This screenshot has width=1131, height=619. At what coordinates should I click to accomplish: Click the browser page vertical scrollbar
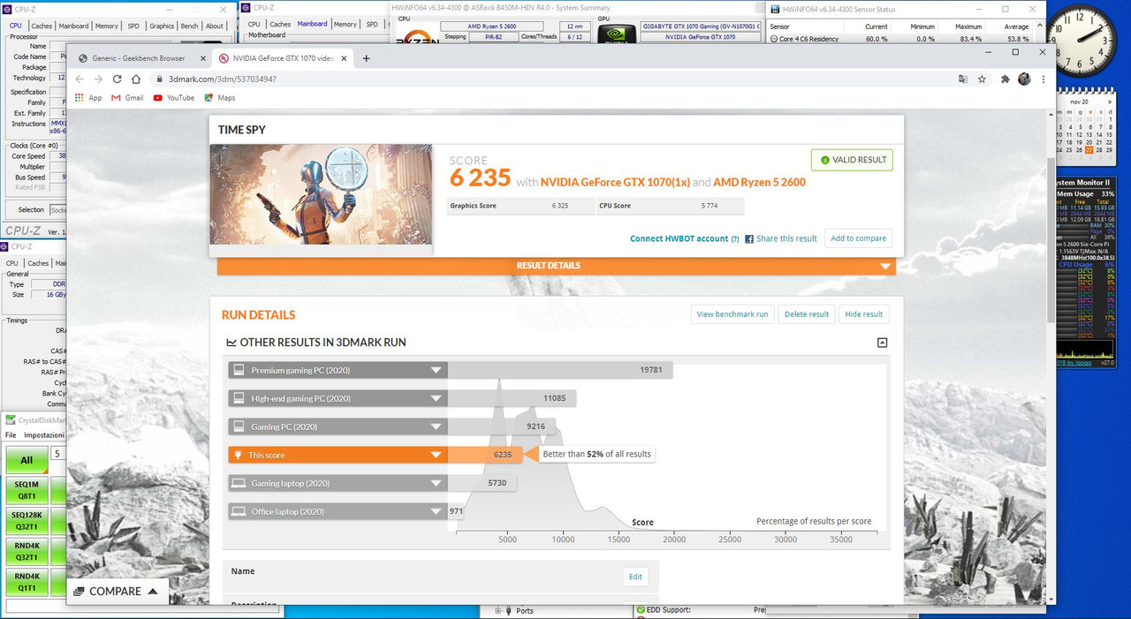click(x=1050, y=238)
